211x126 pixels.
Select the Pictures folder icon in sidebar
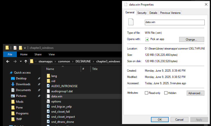coord(13,96)
